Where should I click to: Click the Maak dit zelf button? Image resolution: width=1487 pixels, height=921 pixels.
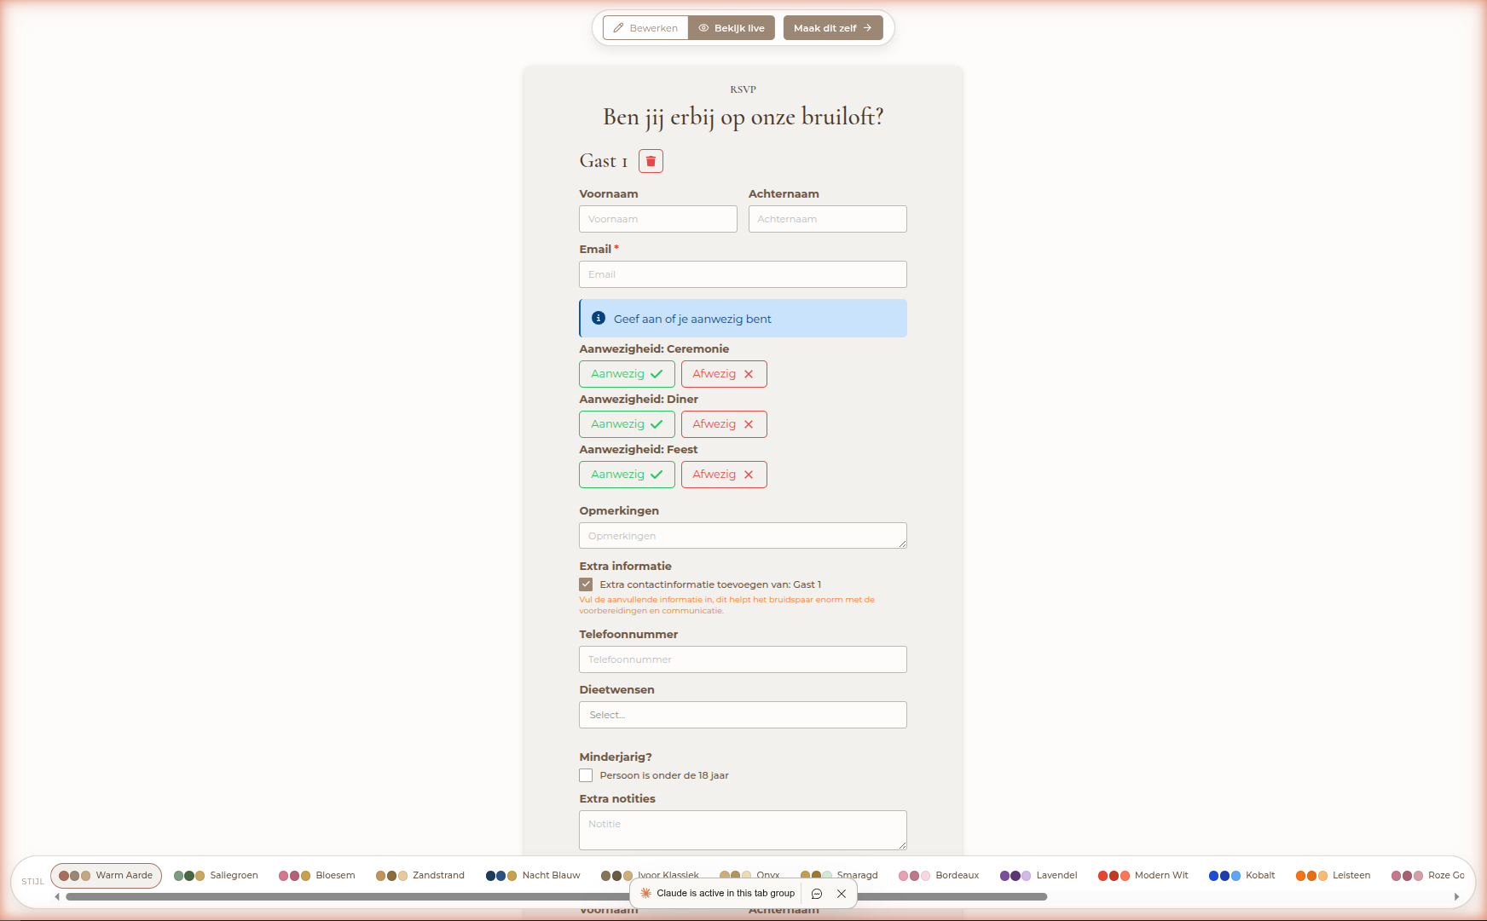pyautogui.click(x=833, y=28)
